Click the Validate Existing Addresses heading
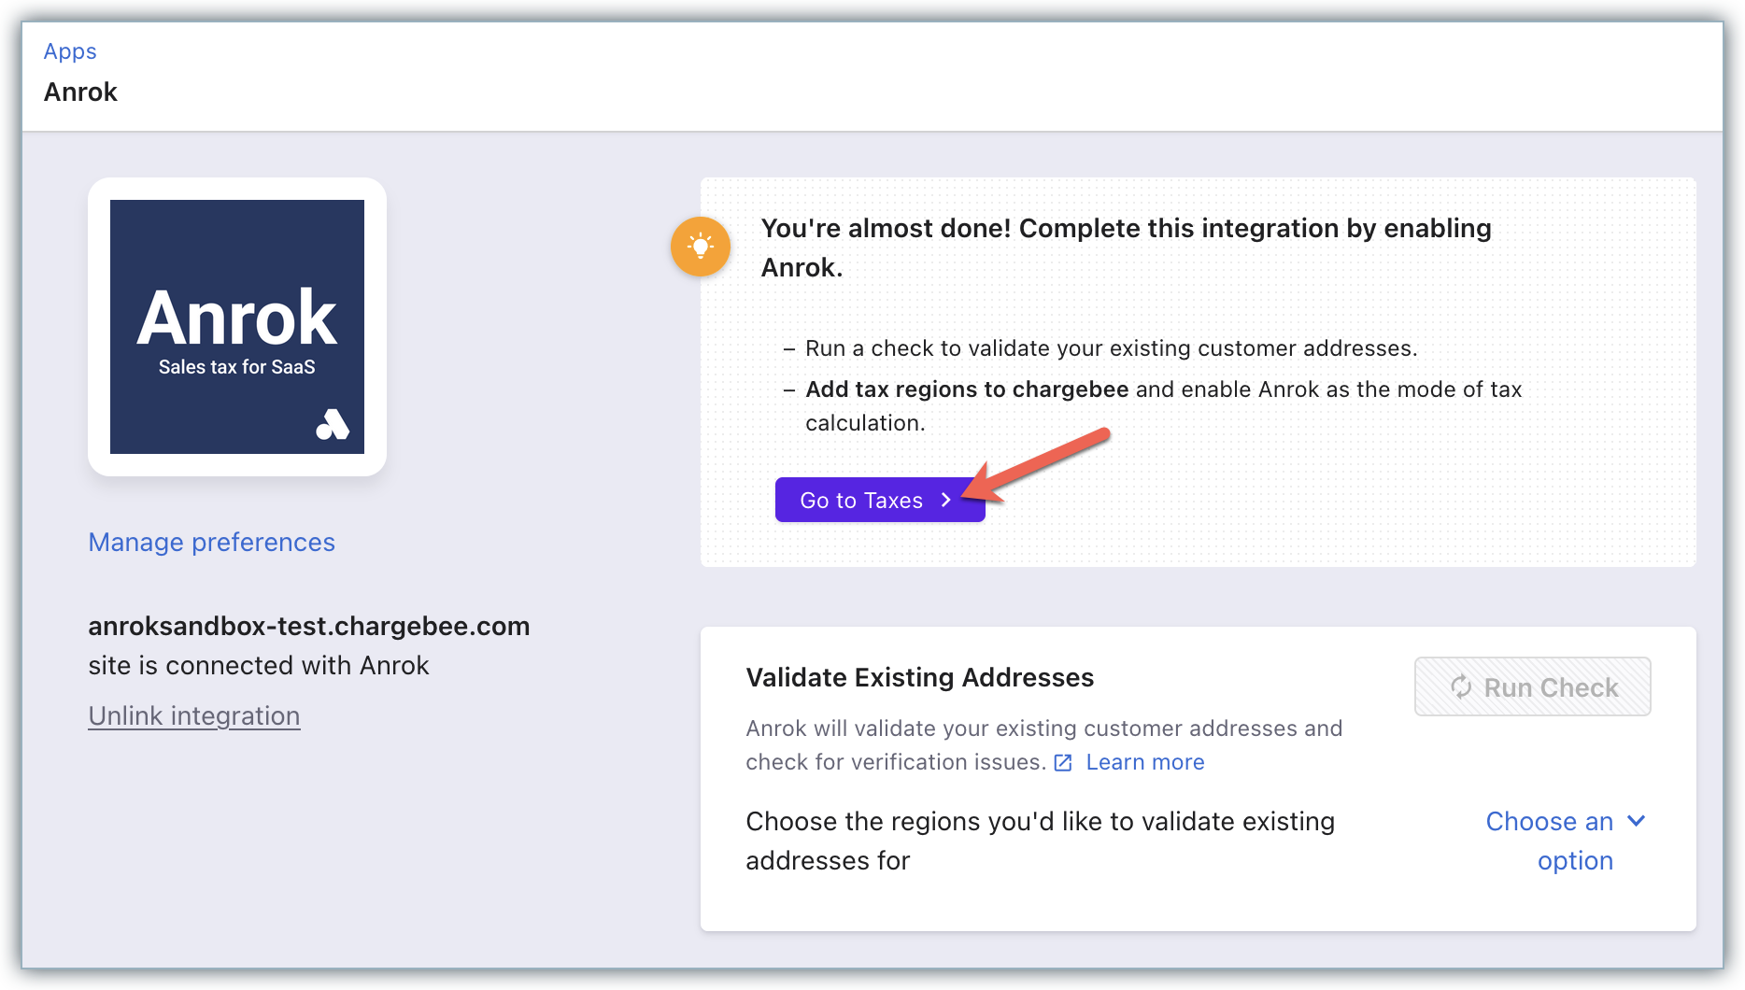The height and width of the screenshot is (990, 1745). [919, 677]
